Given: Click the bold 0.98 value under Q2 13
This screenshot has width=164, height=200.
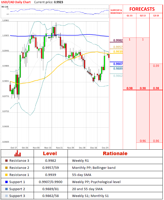Looking at the screenshot, I should click(143, 88).
